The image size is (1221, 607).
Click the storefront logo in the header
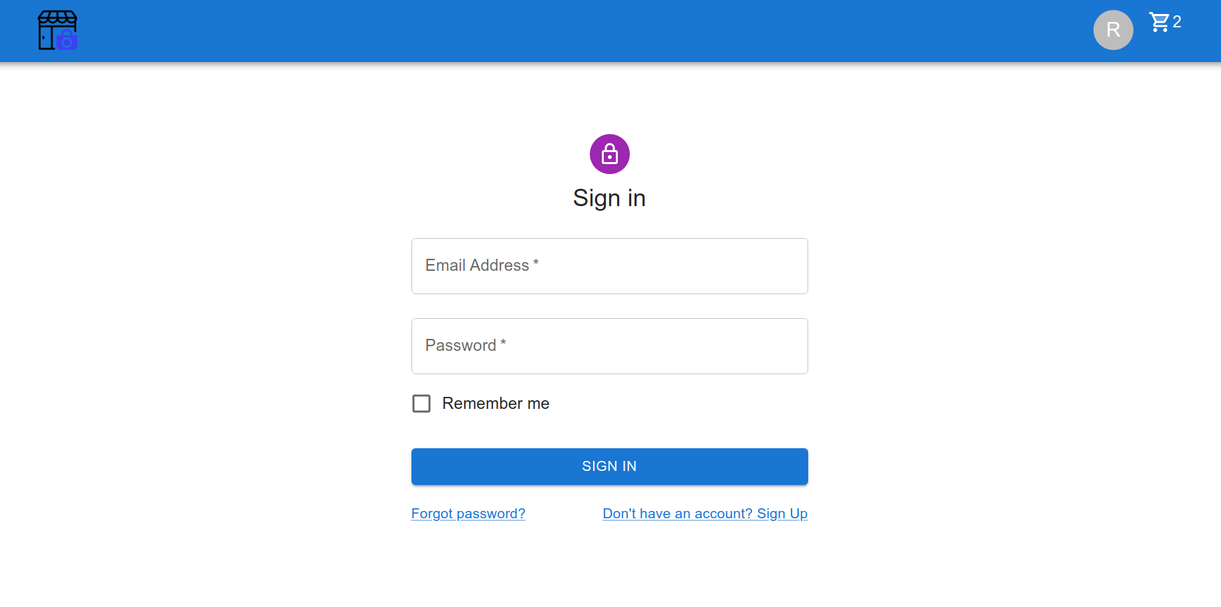coord(57,30)
